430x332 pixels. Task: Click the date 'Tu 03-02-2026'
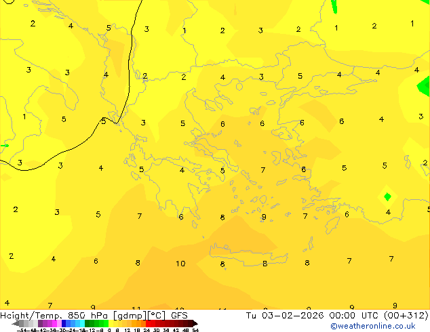click(285, 316)
